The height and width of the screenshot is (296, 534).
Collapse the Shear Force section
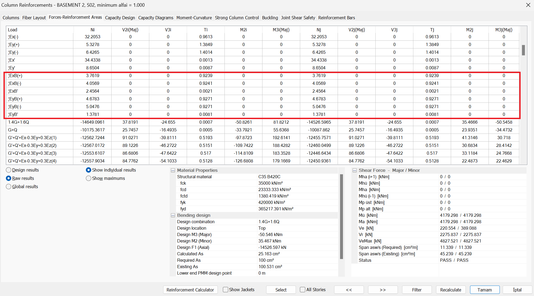(355, 170)
